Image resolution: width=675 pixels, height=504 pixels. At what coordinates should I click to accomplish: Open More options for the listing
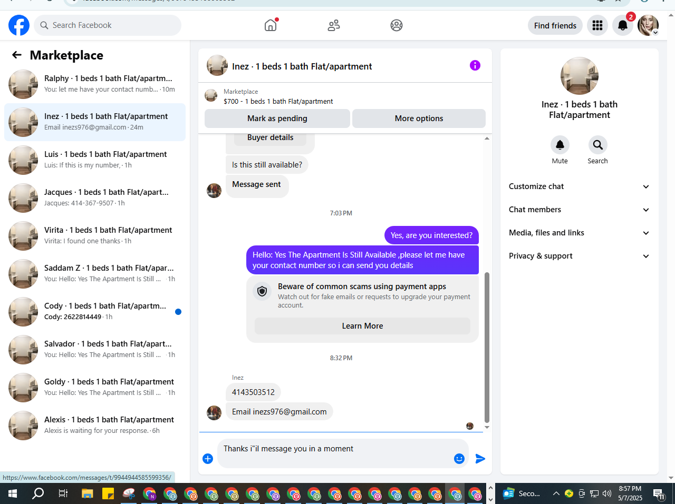[419, 118]
